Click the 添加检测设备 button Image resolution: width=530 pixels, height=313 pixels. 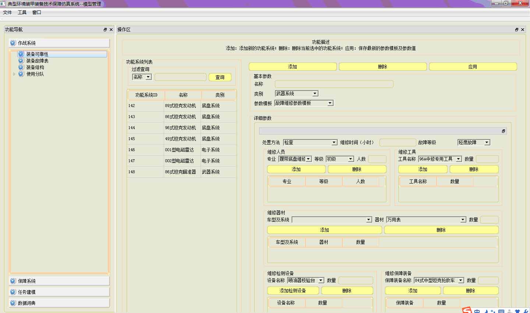click(293, 291)
